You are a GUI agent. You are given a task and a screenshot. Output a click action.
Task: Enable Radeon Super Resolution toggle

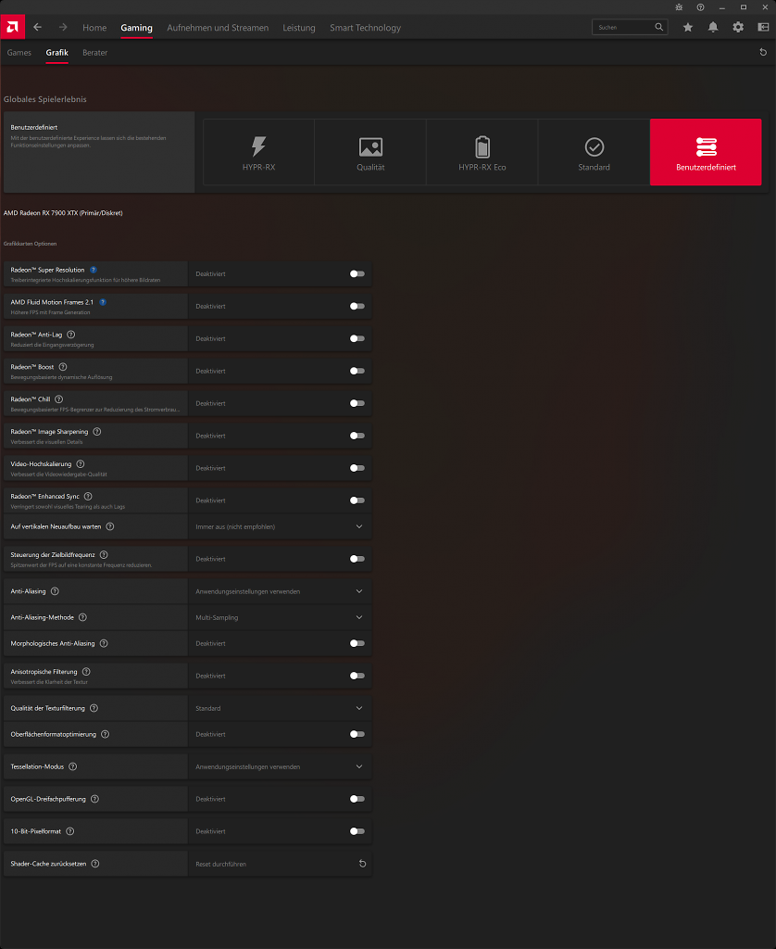point(357,274)
